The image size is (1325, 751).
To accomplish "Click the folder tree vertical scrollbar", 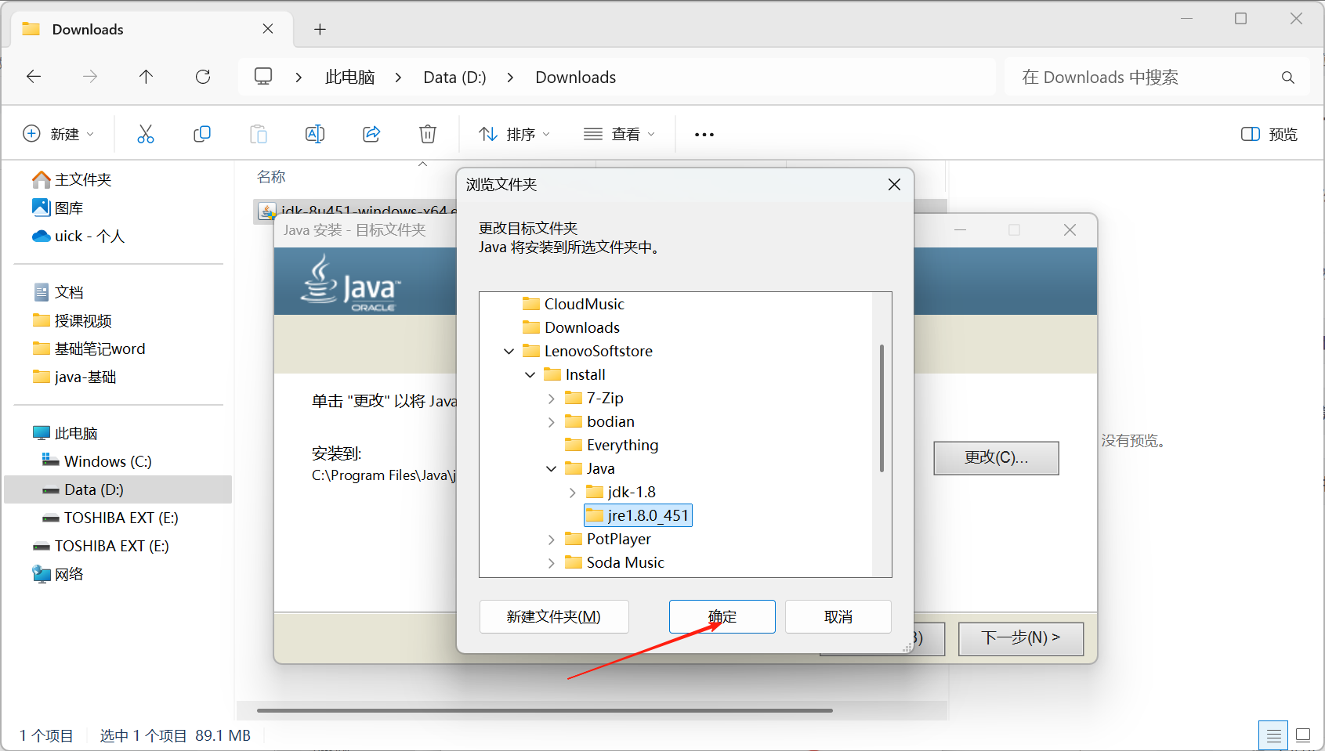I will pyautogui.click(x=882, y=408).
